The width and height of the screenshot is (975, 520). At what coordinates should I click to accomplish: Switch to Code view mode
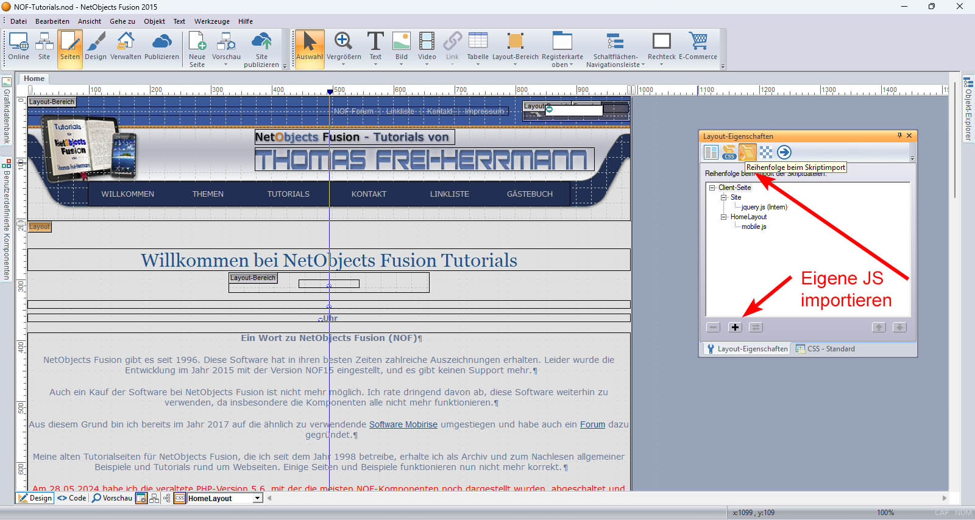[72, 498]
